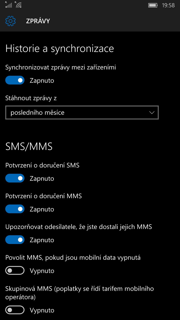
Task: Tap the SMS/MMS section heading
Action: 29,146
